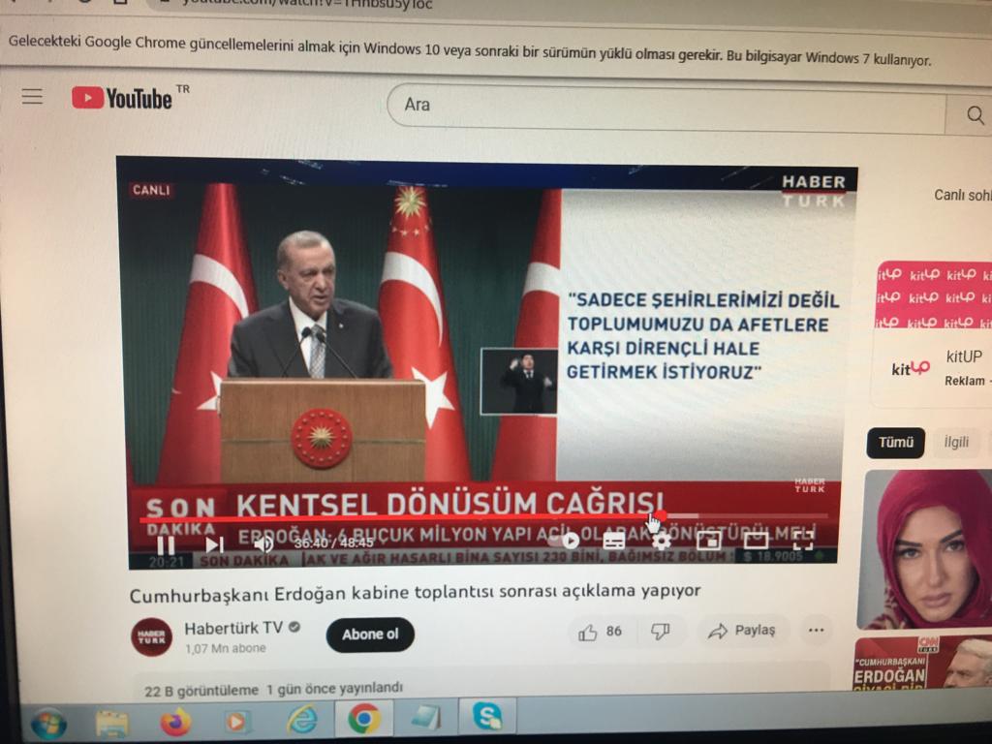Open the recommended video with woman in red headscarf
Viewport: 992px width, 744px height.
pyautogui.click(x=925, y=548)
